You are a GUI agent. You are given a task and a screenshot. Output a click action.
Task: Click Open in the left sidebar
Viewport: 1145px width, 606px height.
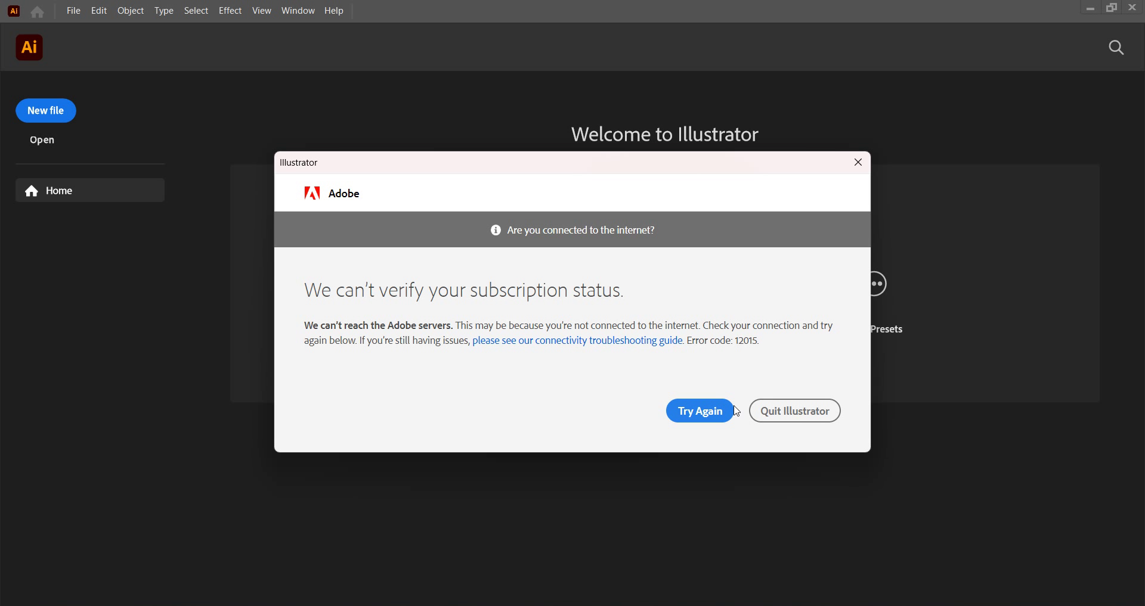(42, 140)
